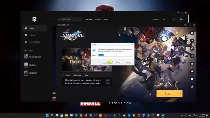This screenshot has height=118, width=210.
Task: Go back with Epic launcher back arrow
Action: point(54,20)
